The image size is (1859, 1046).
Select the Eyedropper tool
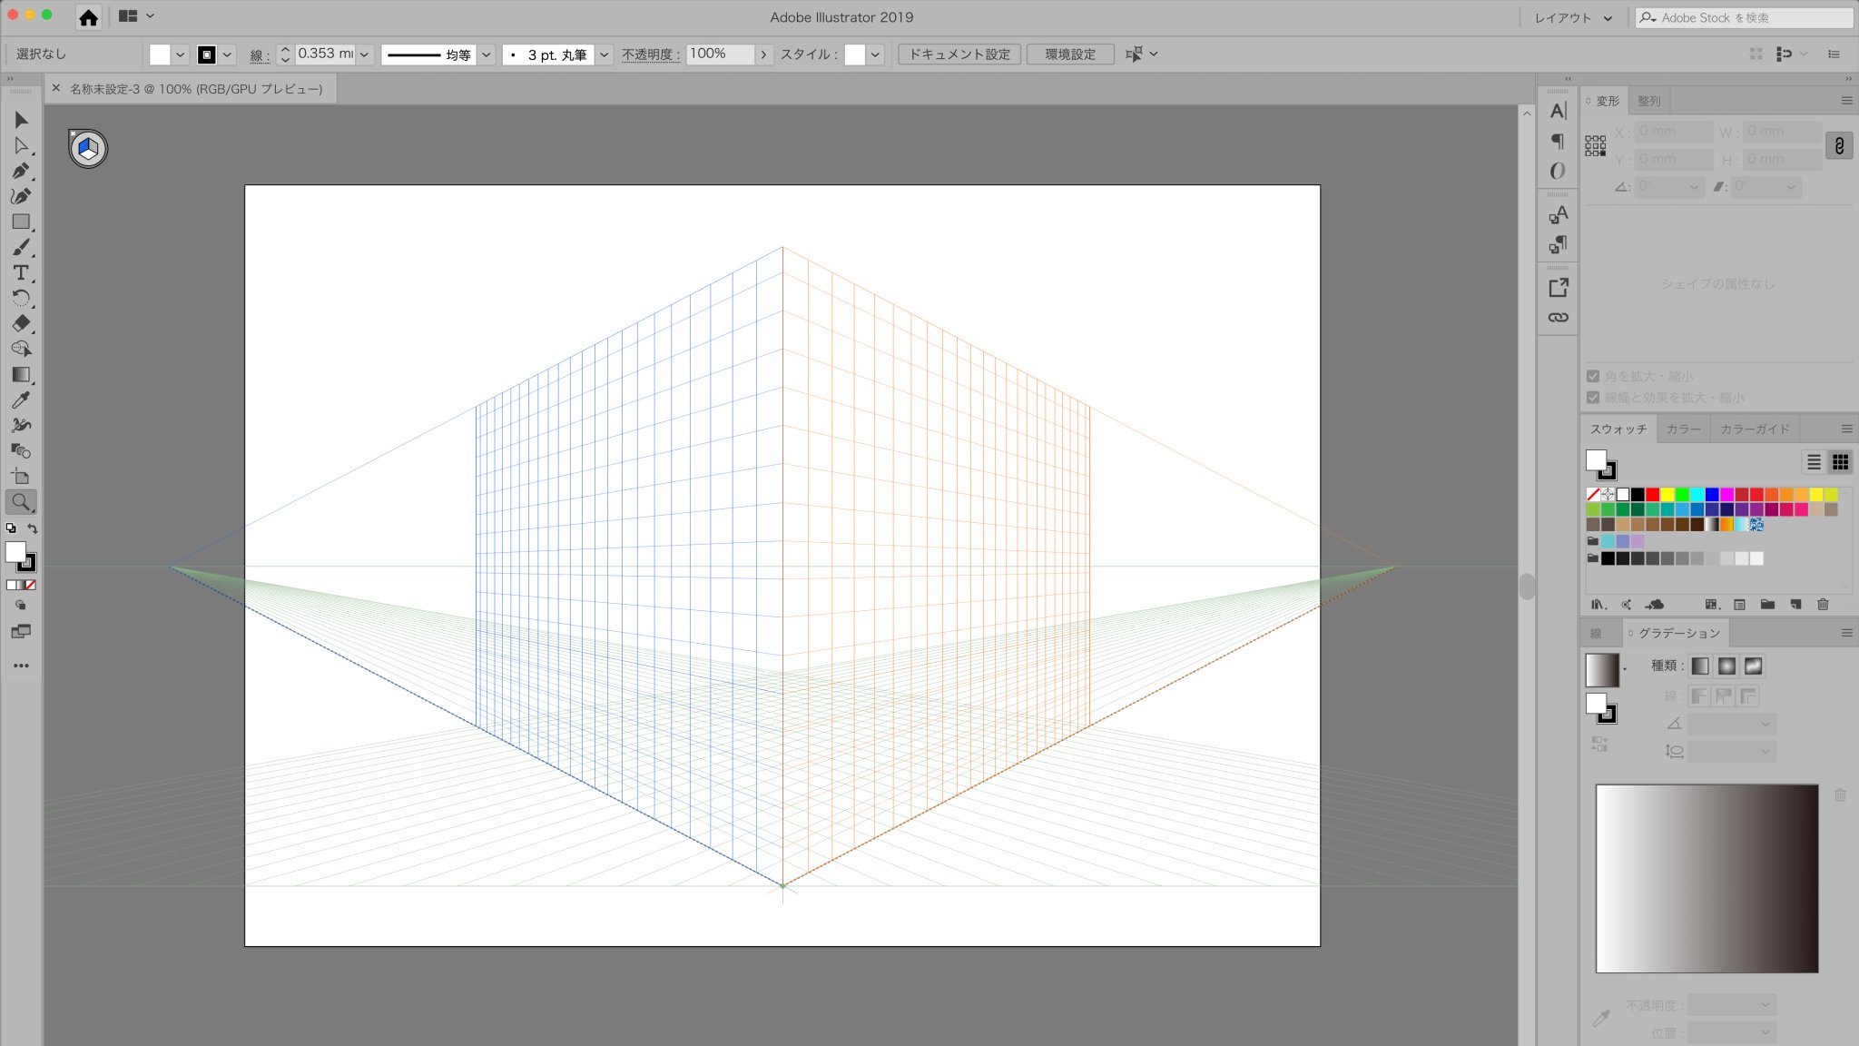(x=21, y=400)
